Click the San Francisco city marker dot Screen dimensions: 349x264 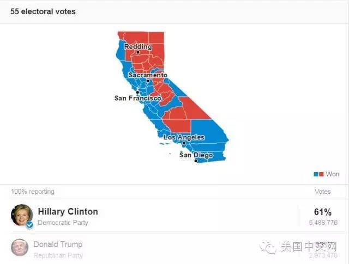(x=137, y=93)
